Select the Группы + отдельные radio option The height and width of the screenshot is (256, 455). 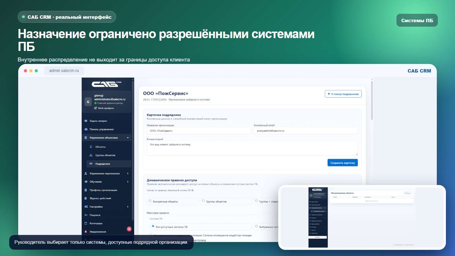(257, 201)
